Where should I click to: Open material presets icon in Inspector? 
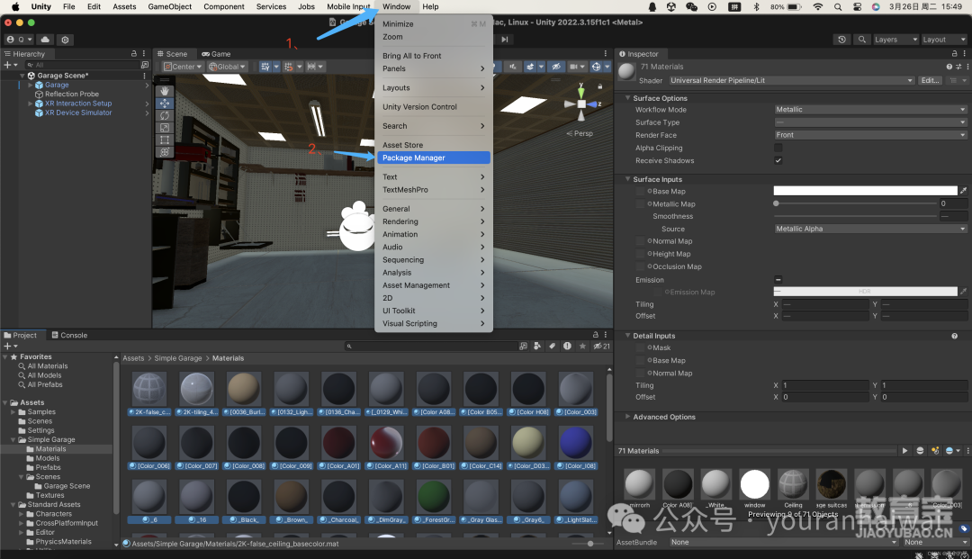click(x=958, y=67)
